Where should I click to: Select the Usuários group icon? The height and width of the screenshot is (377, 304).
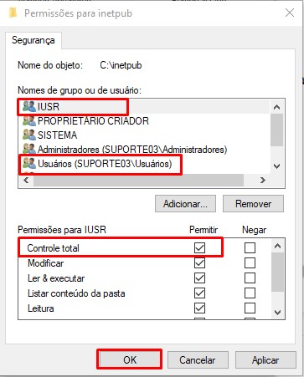pos(29,164)
